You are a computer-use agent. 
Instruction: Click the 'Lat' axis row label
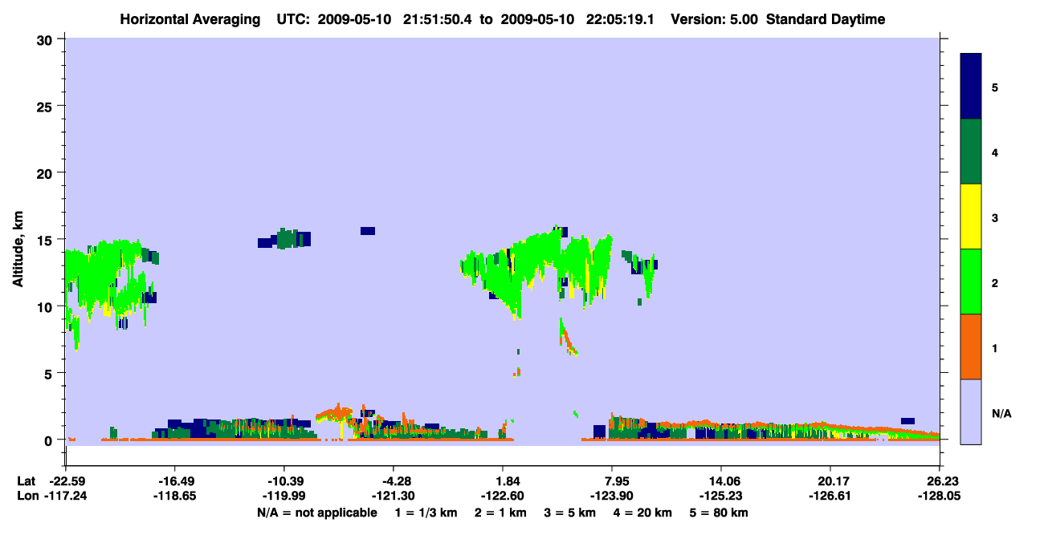26,481
